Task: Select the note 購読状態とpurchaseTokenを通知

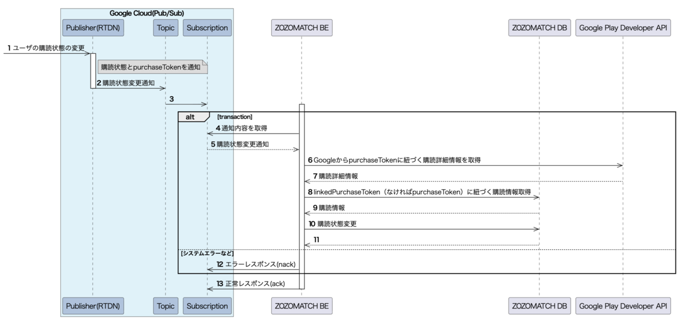Action: pos(152,68)
